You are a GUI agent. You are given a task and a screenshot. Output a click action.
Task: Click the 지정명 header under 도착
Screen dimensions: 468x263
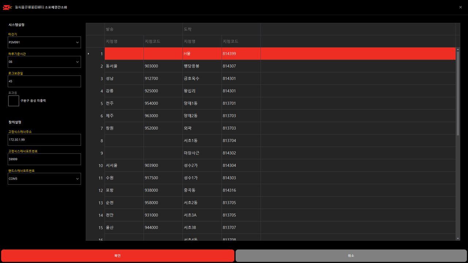(202, 41)
